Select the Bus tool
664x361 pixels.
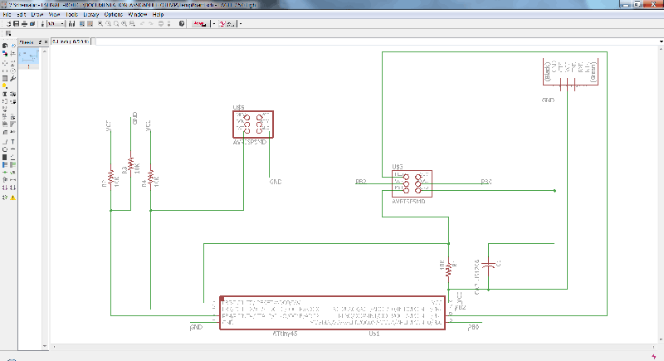pyautogui.click(x=5, y=164)
